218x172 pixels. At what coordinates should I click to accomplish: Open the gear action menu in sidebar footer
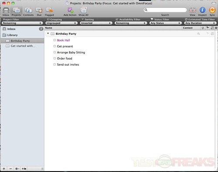point(17,169)
